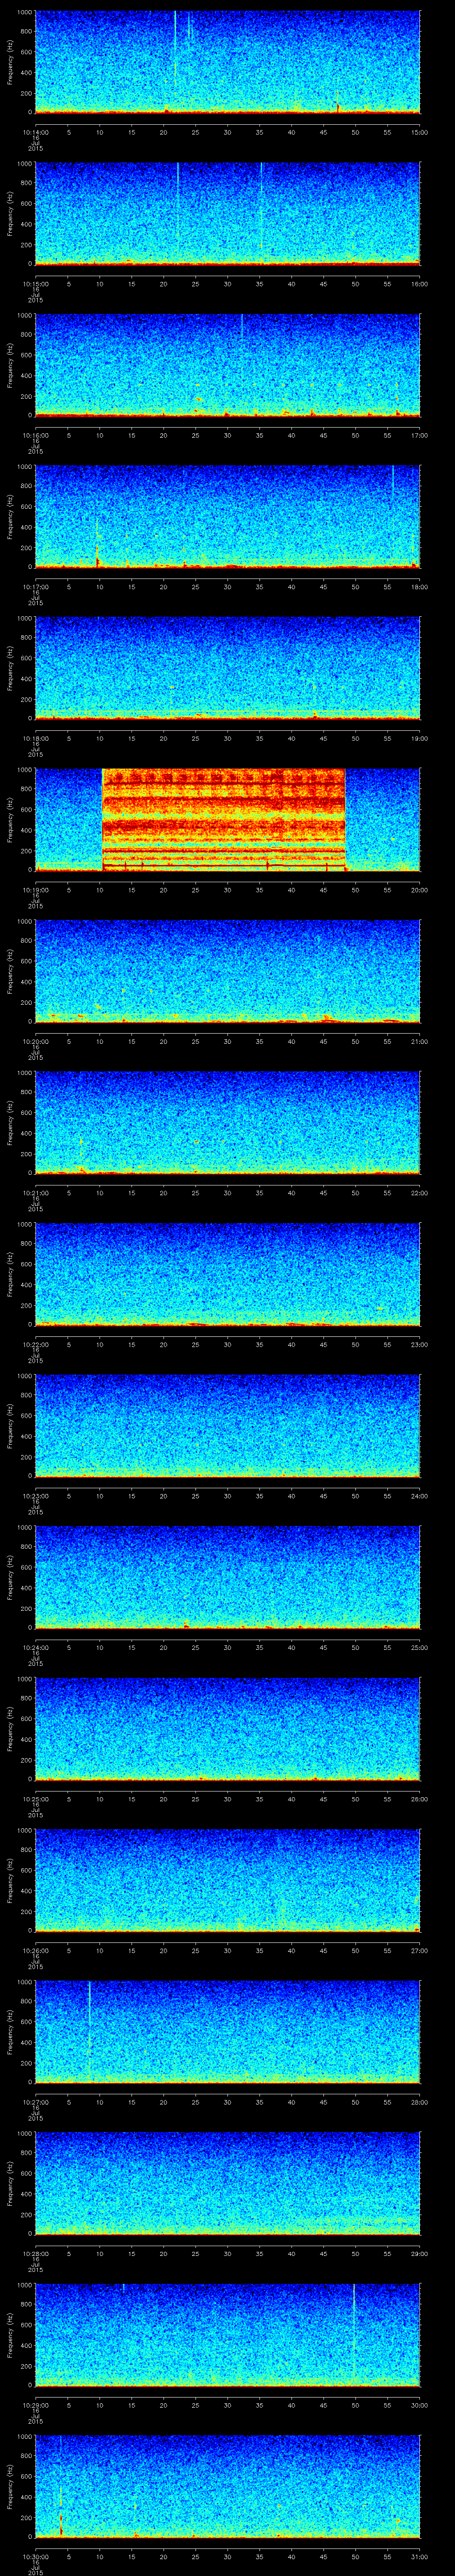Click the 19:00 end time label
The height and width of the screenshot is (2576, 455).
tap(419, 738)
